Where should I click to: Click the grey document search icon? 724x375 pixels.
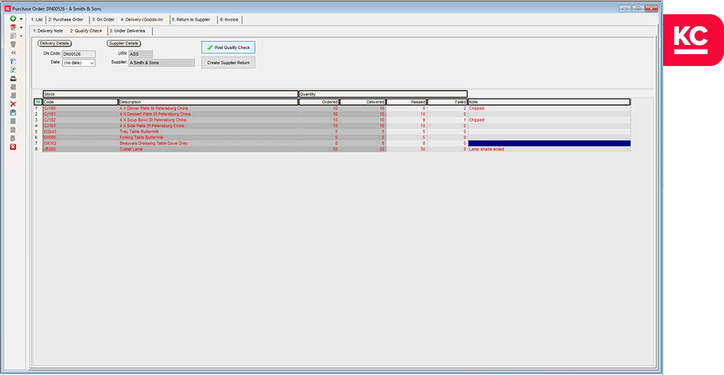coord(13,35)
